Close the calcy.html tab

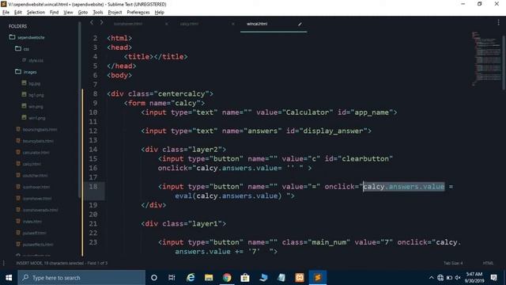tap(233, 24)
